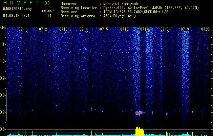Click the ICOM IC-575 receiver text
Viewport: 213px width, 136px height.
136,12
